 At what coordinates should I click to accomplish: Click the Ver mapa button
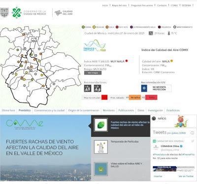93,73
